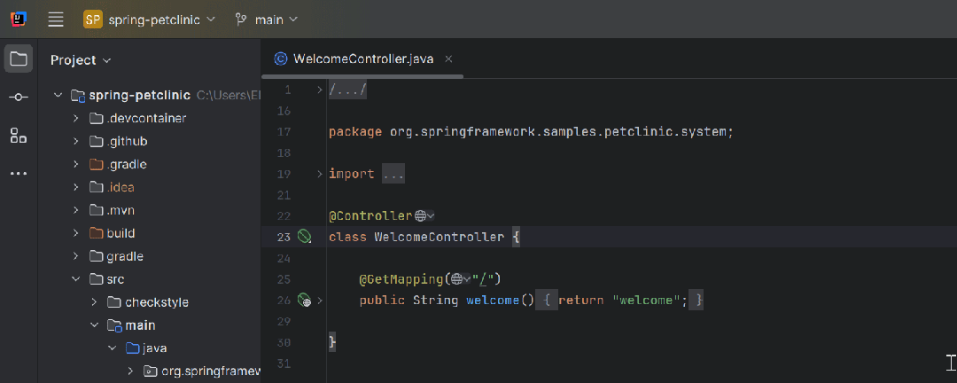Screen dimensions: 957x383
Task: Select the .github folder row
Action: tap(150, 141)
